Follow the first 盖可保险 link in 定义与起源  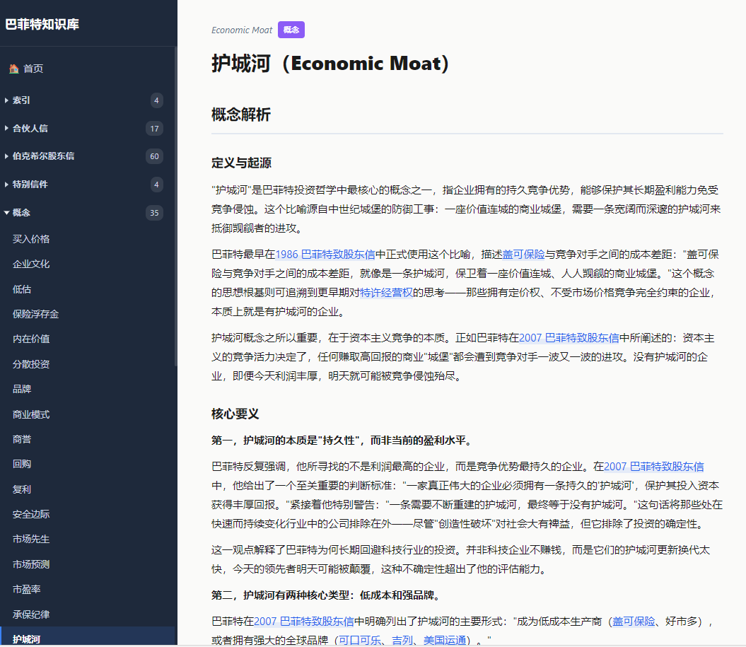523,255
